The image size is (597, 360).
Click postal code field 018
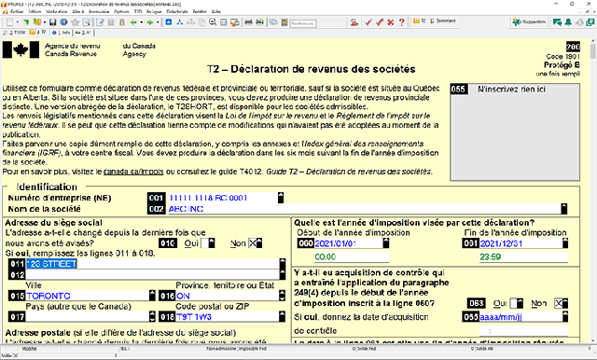228,316
